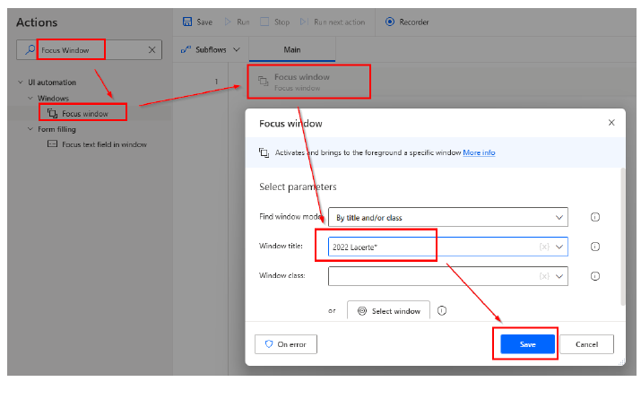The image size is (641, 399).
Task: Expand the Find window mode dropdown
Action: point(559,217)
